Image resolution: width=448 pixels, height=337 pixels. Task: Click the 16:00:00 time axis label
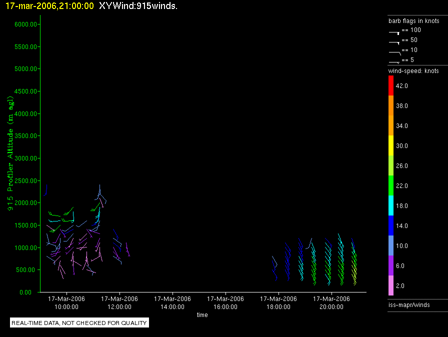click(x=225, y=306)
